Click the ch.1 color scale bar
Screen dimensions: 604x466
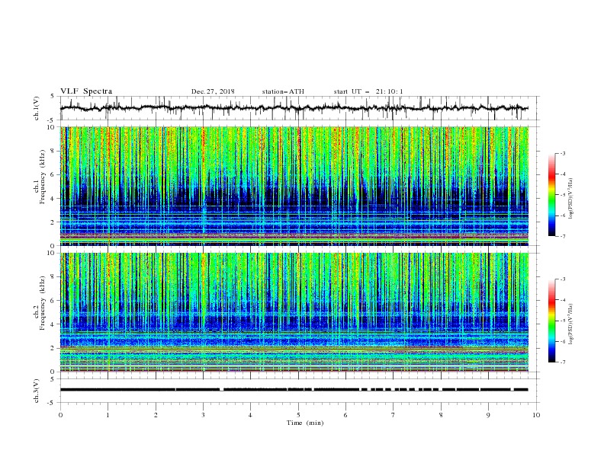[552, 195]
